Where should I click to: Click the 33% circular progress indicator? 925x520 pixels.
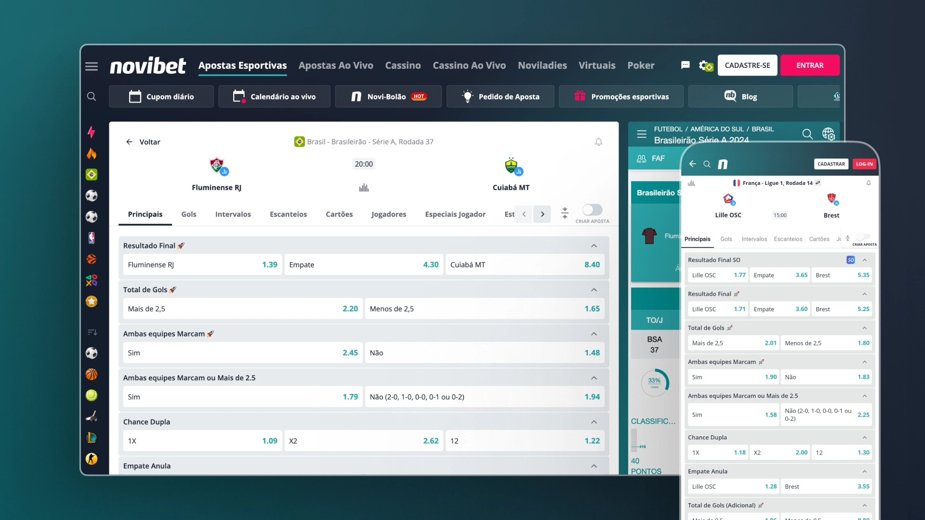[655, 383]
